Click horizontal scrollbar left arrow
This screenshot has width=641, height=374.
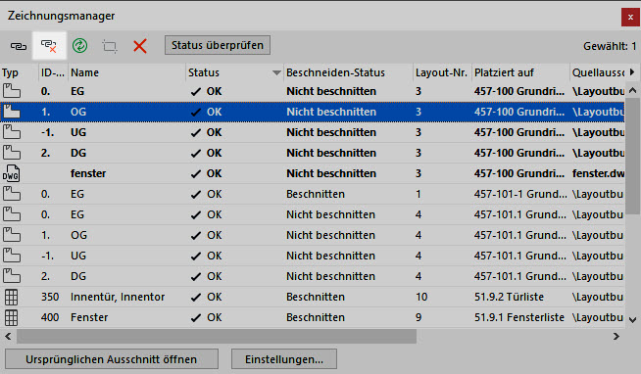pyautogui.click(x=8, y=336)
